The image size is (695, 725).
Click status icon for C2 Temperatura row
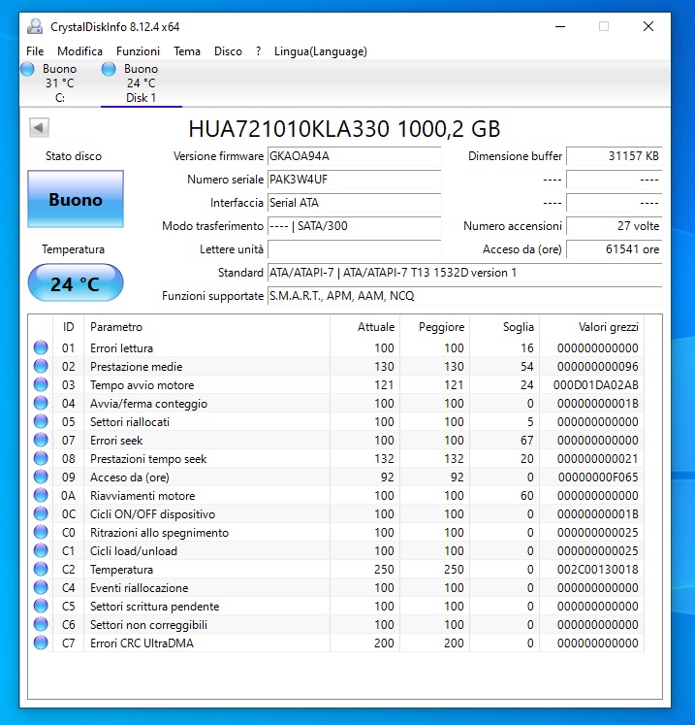(41, 569)
